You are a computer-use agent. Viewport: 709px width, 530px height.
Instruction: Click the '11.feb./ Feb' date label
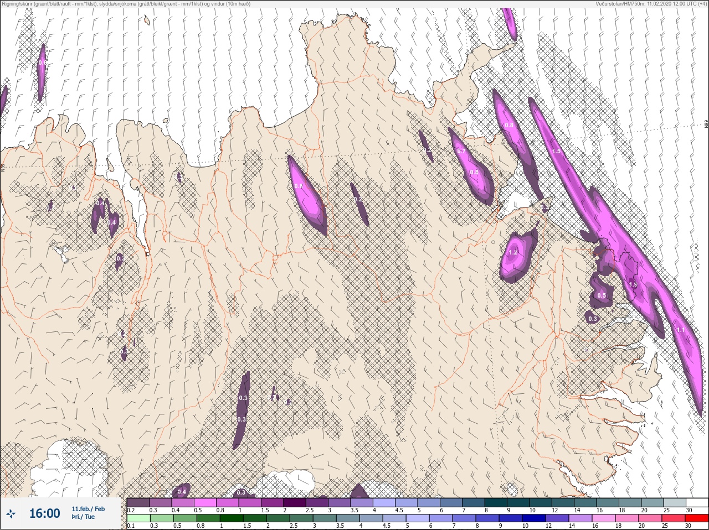click(88, 509)
